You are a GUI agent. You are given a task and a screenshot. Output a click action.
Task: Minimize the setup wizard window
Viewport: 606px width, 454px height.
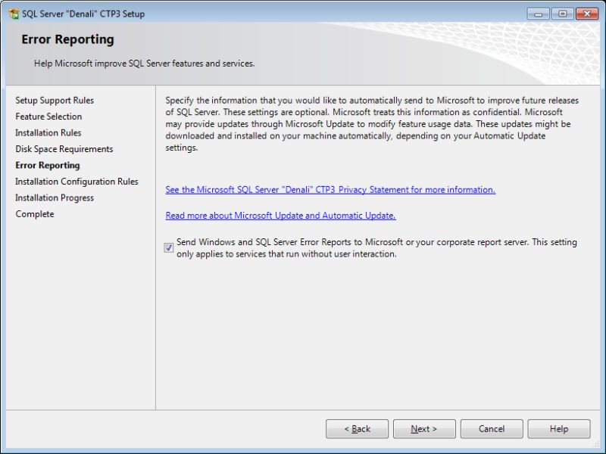tap(538, 14)
